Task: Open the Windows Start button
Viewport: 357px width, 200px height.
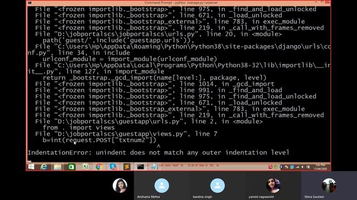Action: (31, 167)
